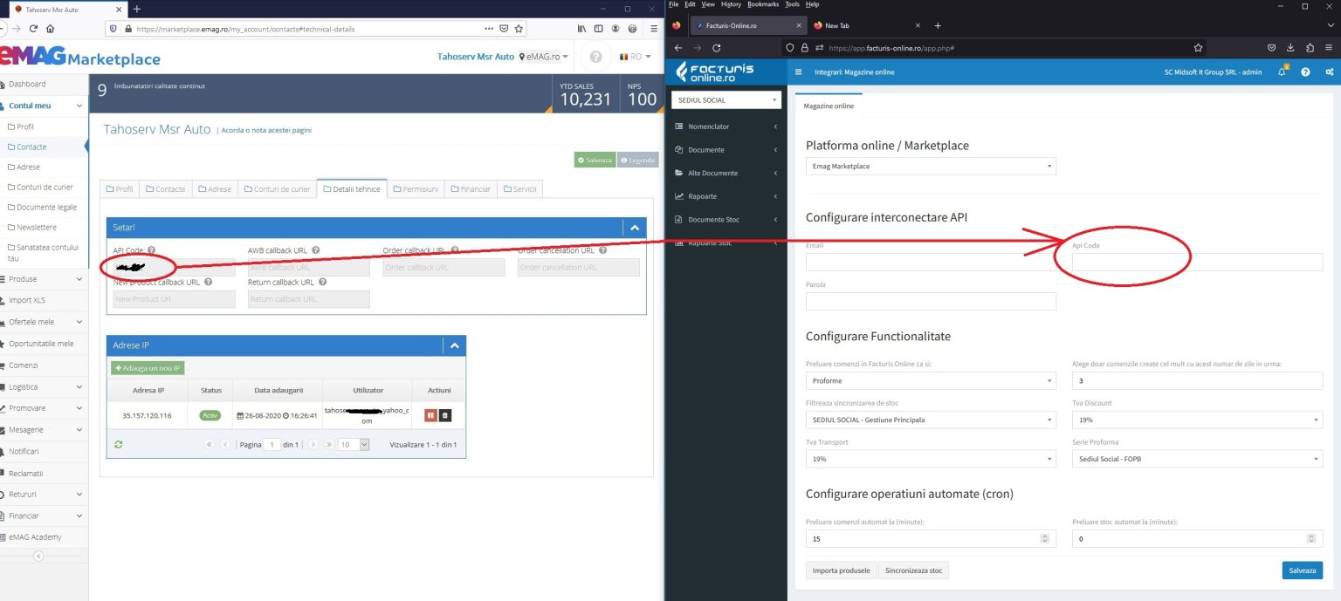The image size is (1341, 601).
Task: Delete the 35.157.120.116 IP address entry
Action: tap(444, 415)
